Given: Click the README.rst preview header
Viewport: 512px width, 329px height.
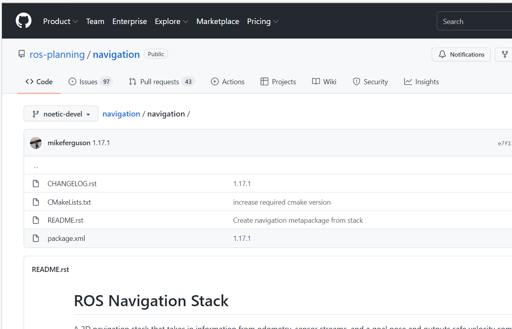Looking at the screenshot, I should point(50,270).
